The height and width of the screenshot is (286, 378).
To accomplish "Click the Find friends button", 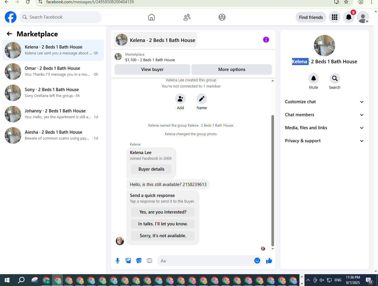I will tap(311, 17).
